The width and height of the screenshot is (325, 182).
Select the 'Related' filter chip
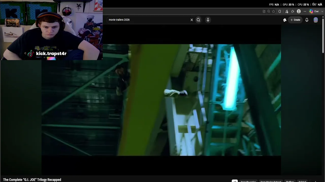[x=302, y=181]
